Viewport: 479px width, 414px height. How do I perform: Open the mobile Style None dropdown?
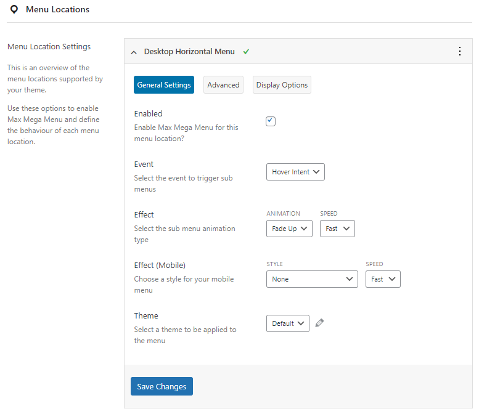(312, 279)
